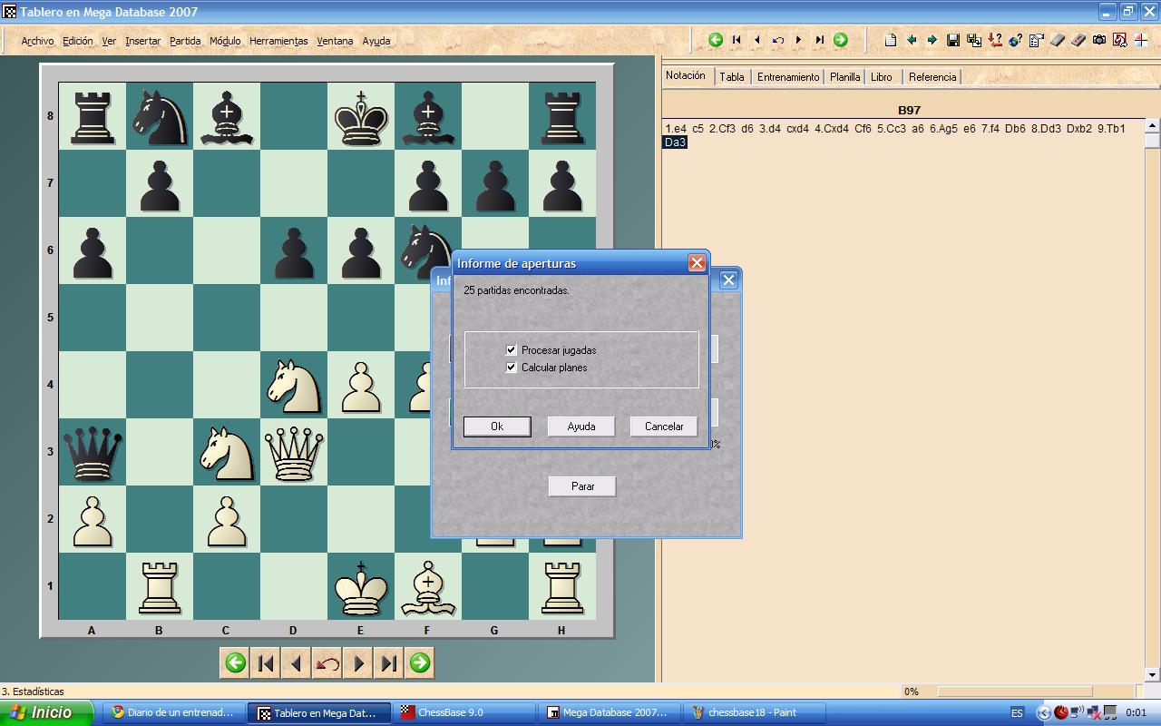Click the Parar button to stop processing
The image size is (1161, 726).
click(x=581, y=486)
